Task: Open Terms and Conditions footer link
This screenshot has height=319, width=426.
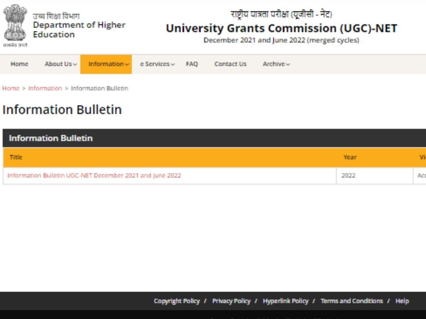Action: pyautogui.click(x=352, y=301)
